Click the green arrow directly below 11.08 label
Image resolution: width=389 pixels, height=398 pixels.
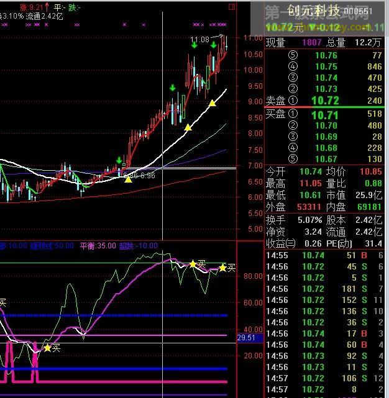(x=195, y=45)
